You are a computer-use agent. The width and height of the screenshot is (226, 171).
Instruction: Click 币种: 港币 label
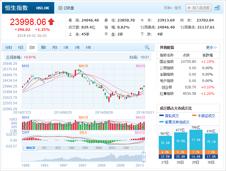(172, 8)
